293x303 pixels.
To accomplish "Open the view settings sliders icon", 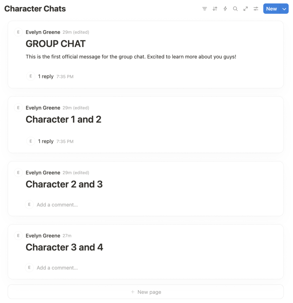I will point(256,9).
